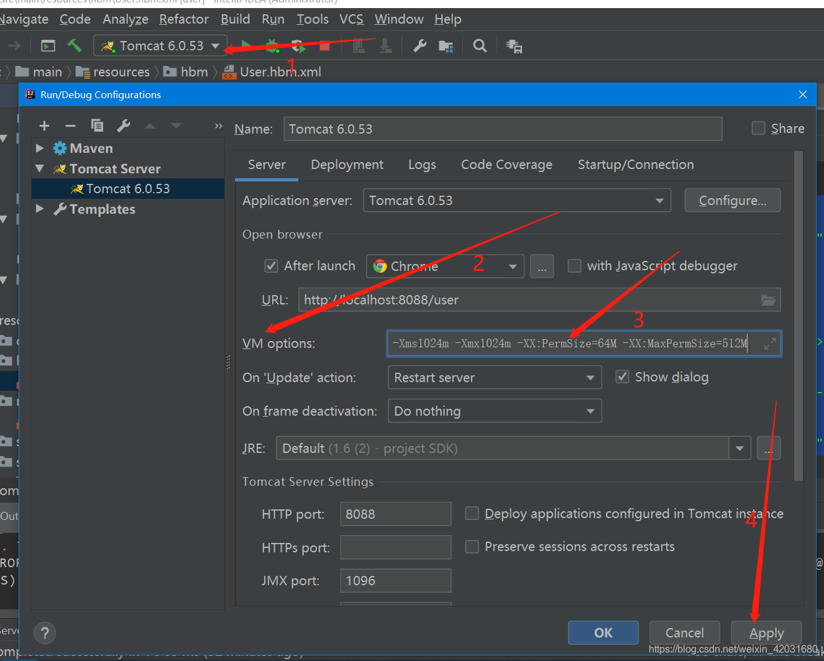Expand the Templates tree node
The image size is (824, 661).
(x=40, y=209)
